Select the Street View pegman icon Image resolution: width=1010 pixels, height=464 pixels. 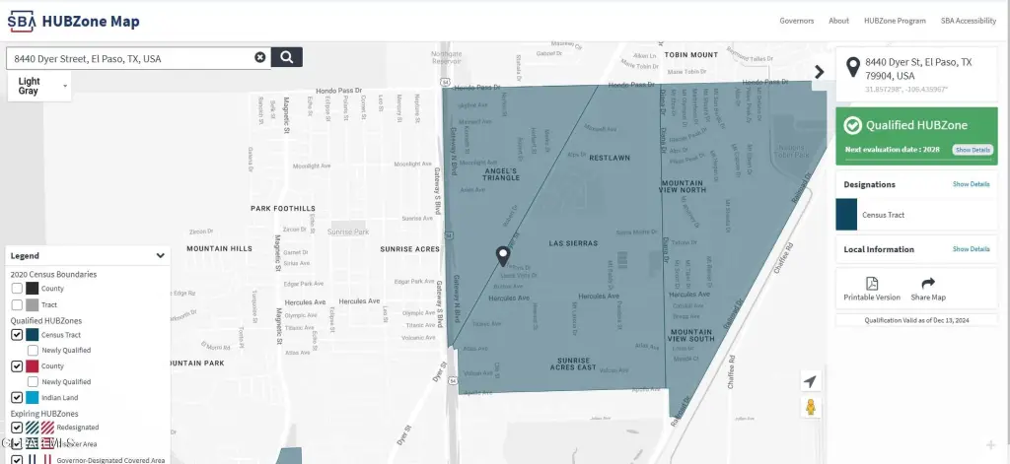810,407
